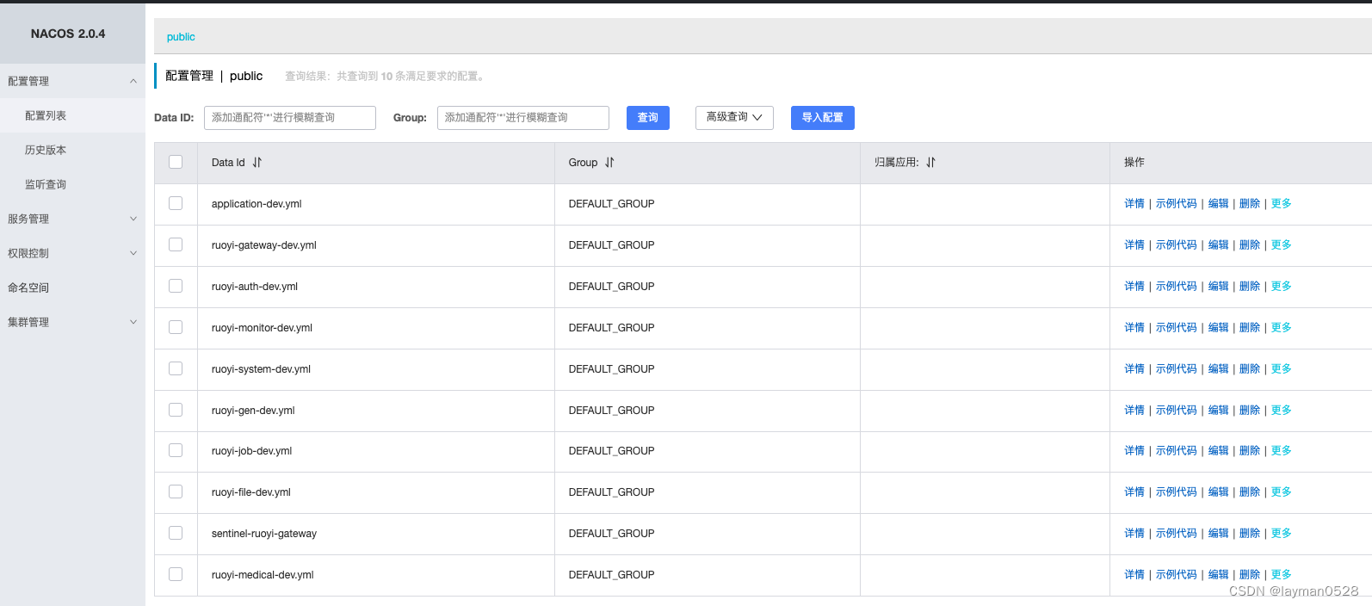Open 更多 menu for ruoyi-gateway-dev.yml
1372x606 pixels.
1282,245
